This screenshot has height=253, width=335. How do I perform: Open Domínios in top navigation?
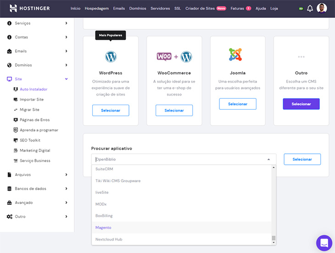pos(138,9)
